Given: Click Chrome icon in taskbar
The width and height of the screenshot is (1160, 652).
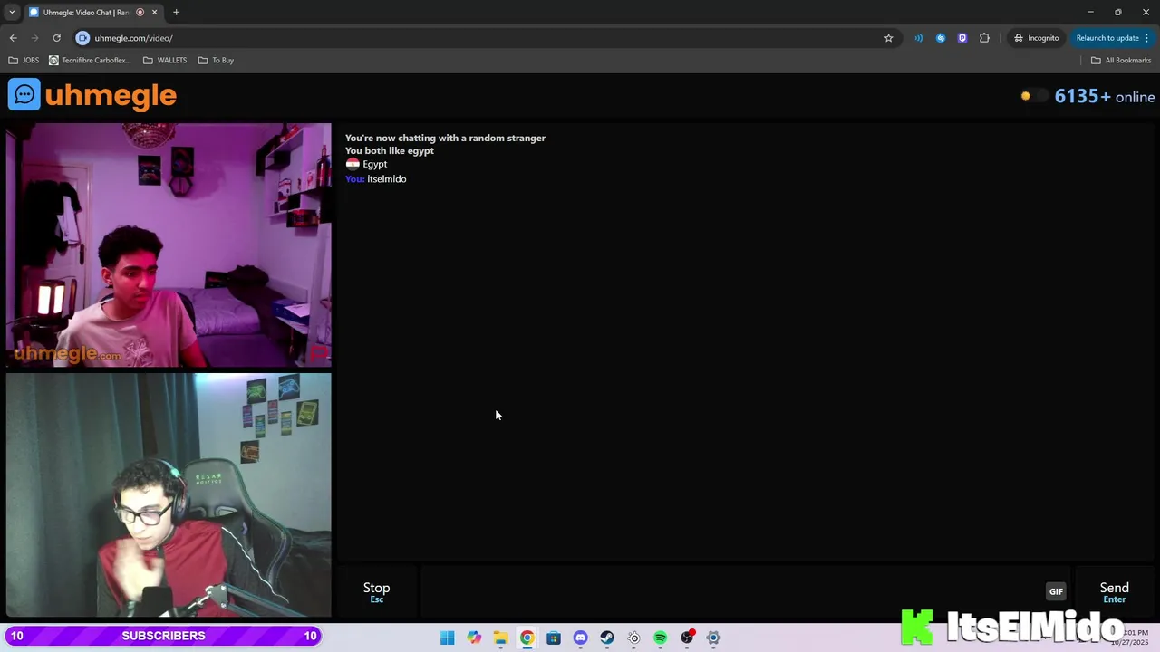Looking at the screenshot, I should (x=527, y=638).
